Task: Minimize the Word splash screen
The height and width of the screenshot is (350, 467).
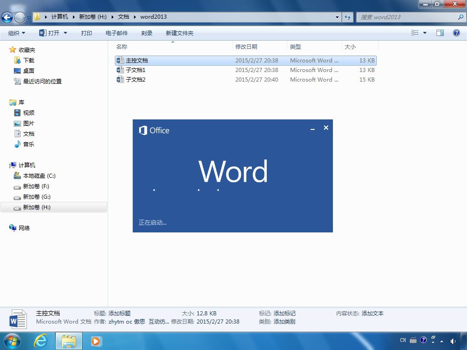Action: (x=312, y=129)
